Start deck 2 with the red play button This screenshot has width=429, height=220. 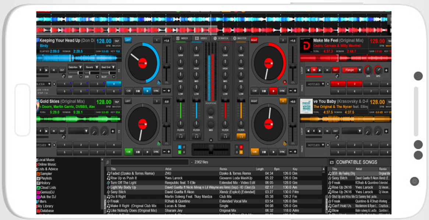coord(273,91)
